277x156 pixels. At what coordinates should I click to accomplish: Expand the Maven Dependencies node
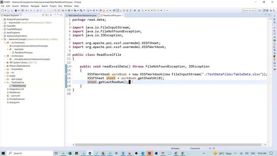click(5, 66)
